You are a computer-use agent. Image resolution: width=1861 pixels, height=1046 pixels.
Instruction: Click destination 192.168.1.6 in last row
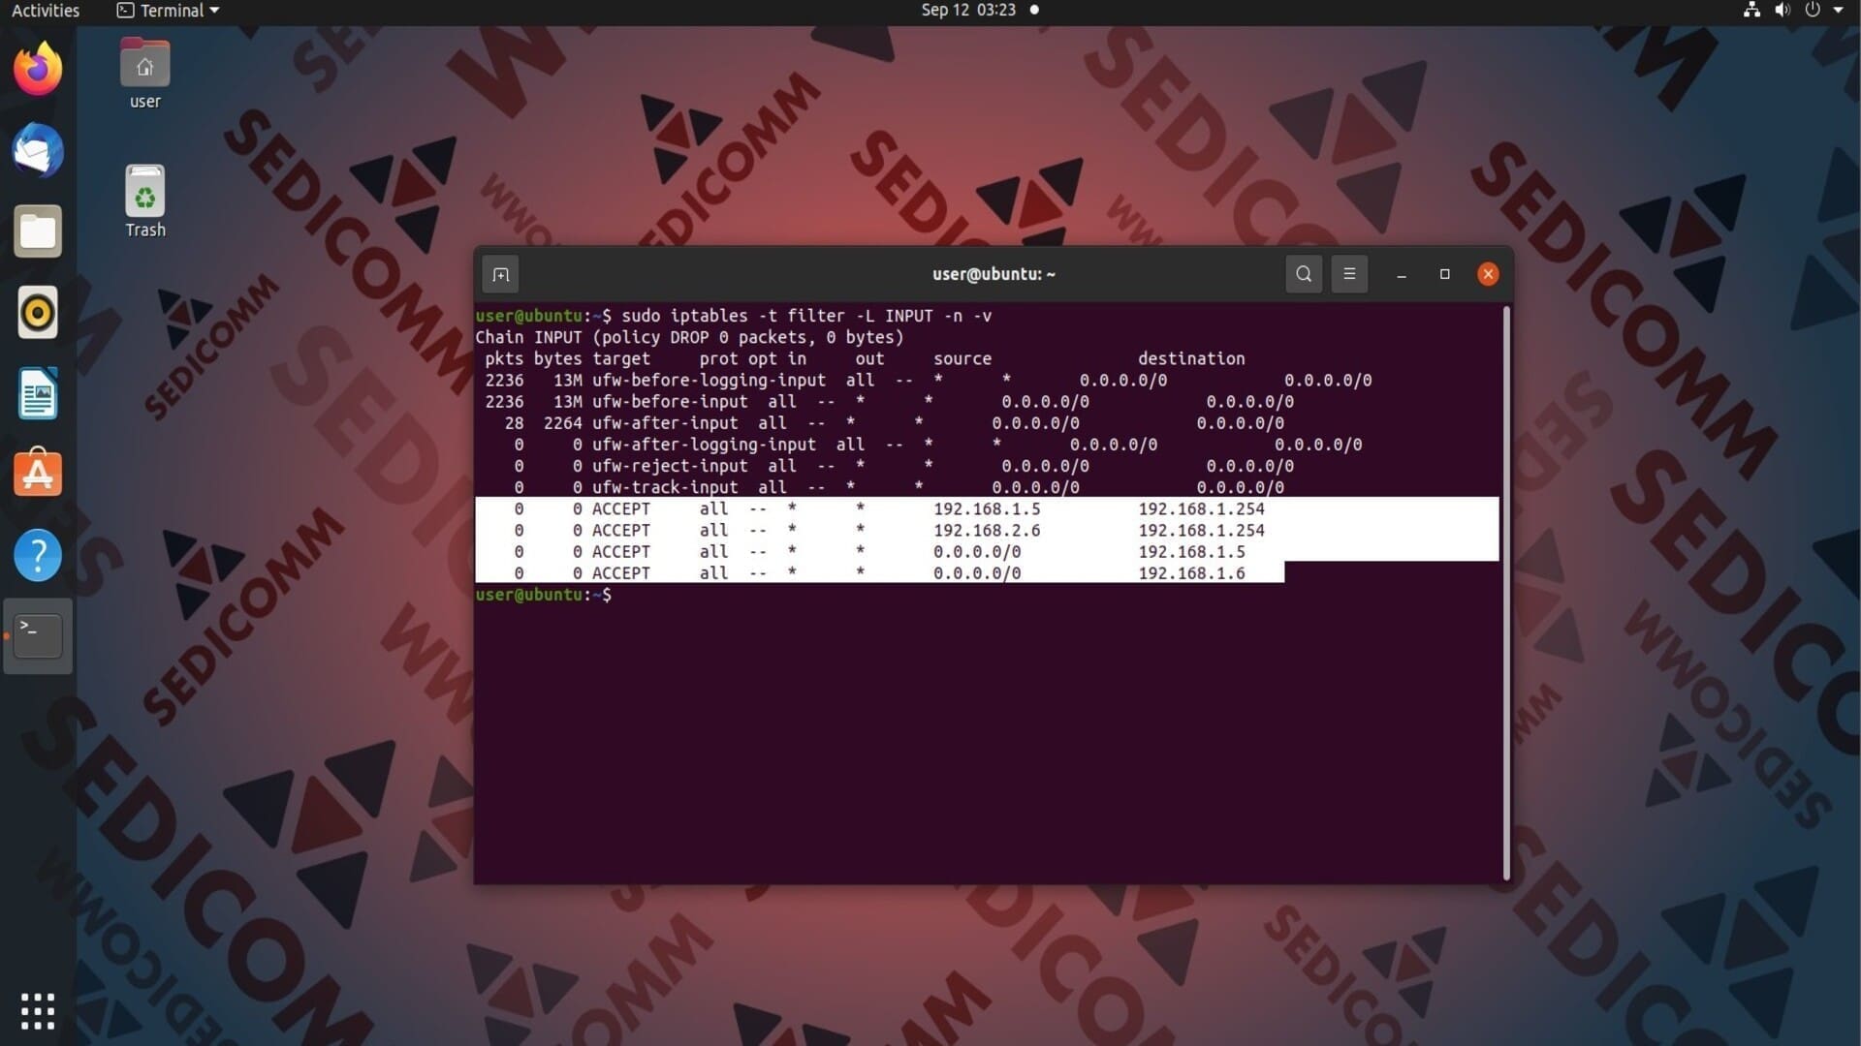pos(1191,573)
